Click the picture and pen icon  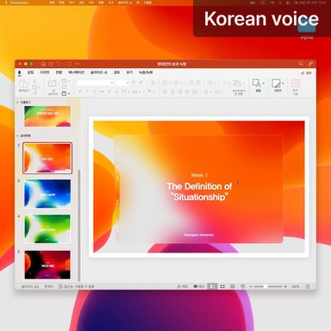pos(276,84)
